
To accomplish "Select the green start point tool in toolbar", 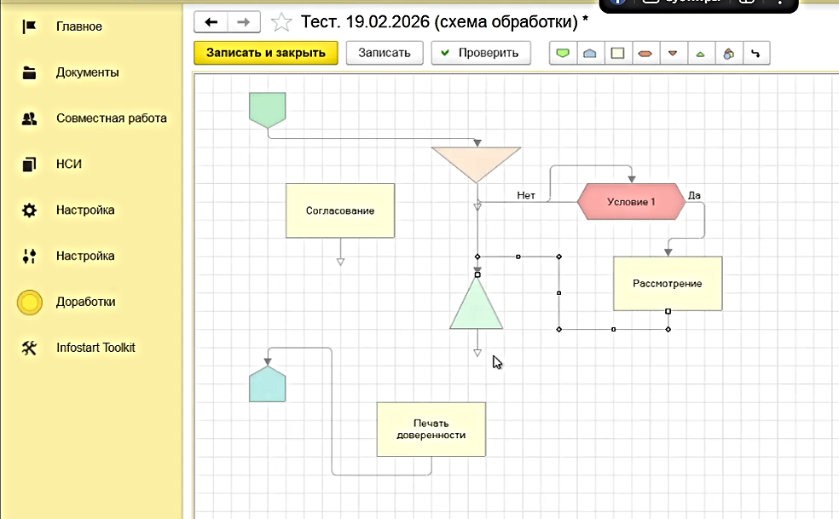I will (562, 53).
